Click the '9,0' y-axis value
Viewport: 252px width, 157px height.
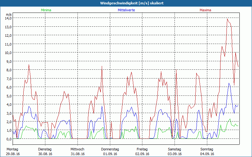tap(9, 61)
